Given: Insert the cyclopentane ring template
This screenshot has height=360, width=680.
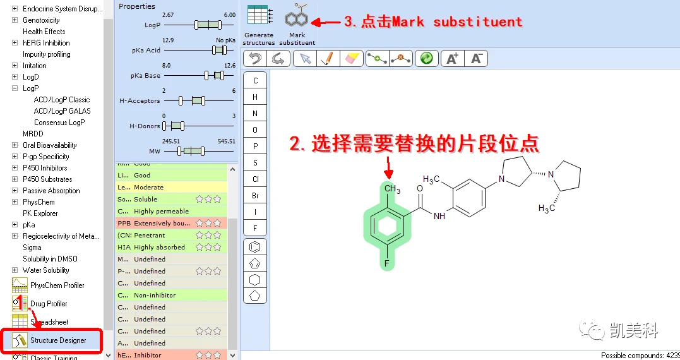Looking at the screenshot, I should coord(255,296).
